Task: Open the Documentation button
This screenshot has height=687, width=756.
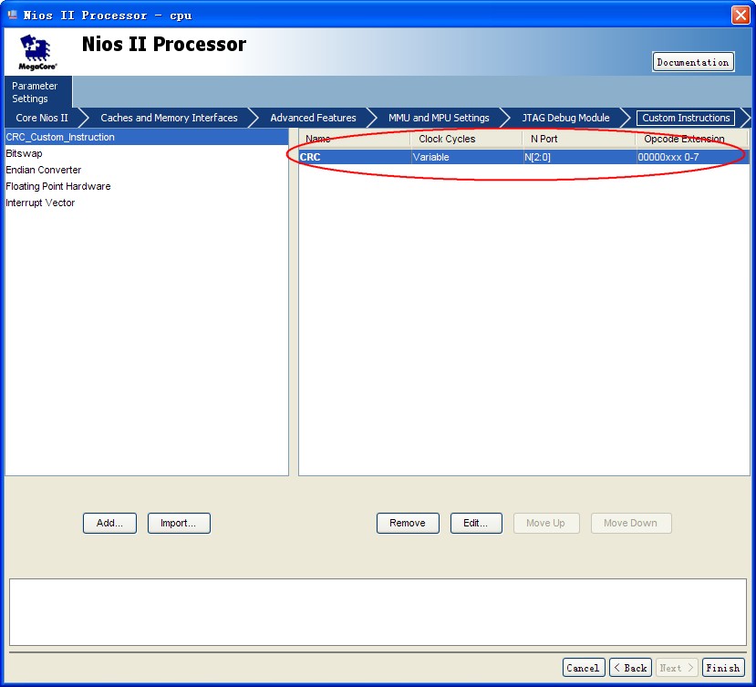Action: pos(693,62)
